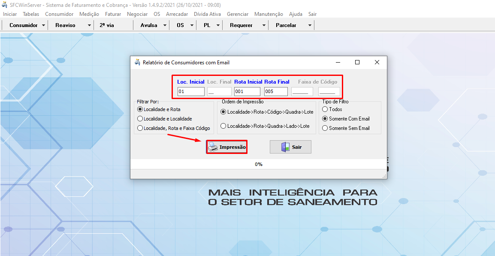
Task: Click the 0% progress bar
Action: click(259, 164)
